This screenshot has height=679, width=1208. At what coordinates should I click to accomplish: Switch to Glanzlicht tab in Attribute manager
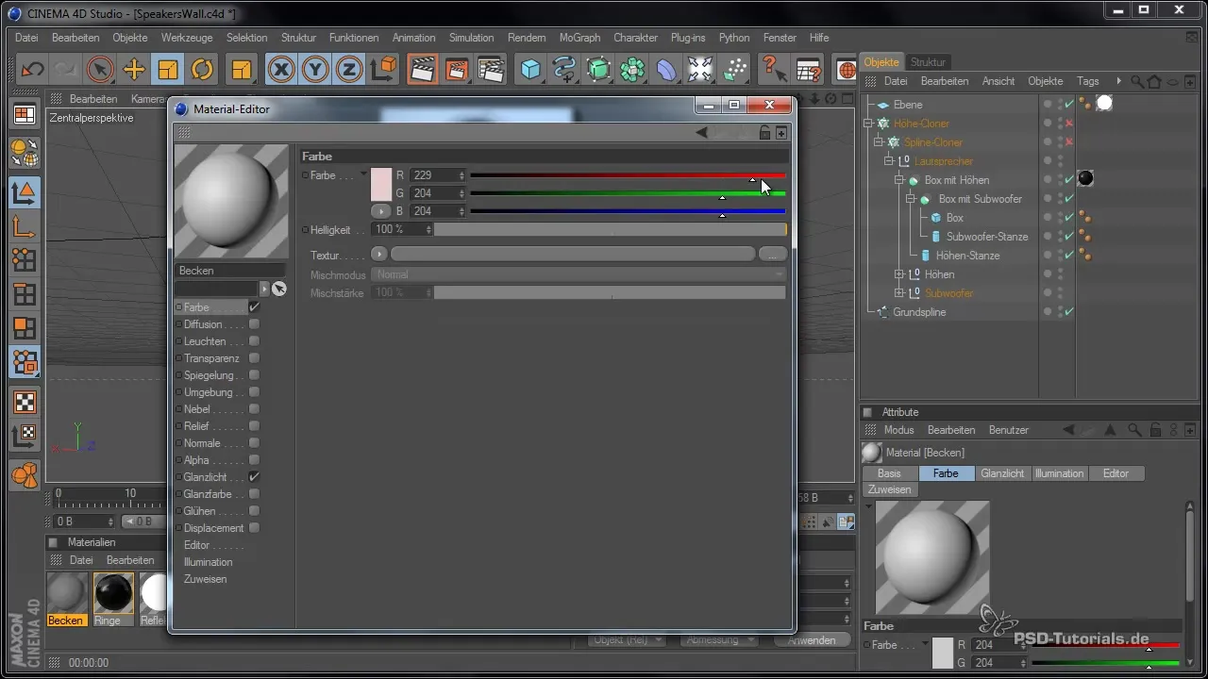[1002, 473]
